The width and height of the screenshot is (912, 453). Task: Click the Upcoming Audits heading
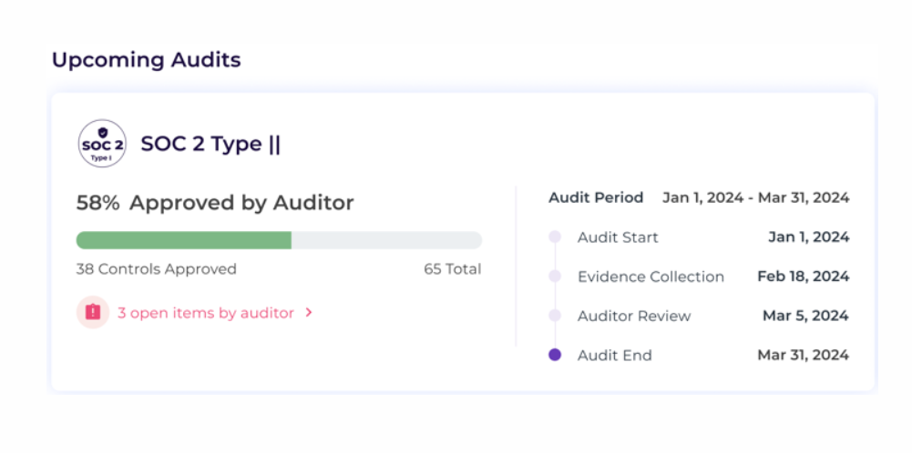point(146,60)
